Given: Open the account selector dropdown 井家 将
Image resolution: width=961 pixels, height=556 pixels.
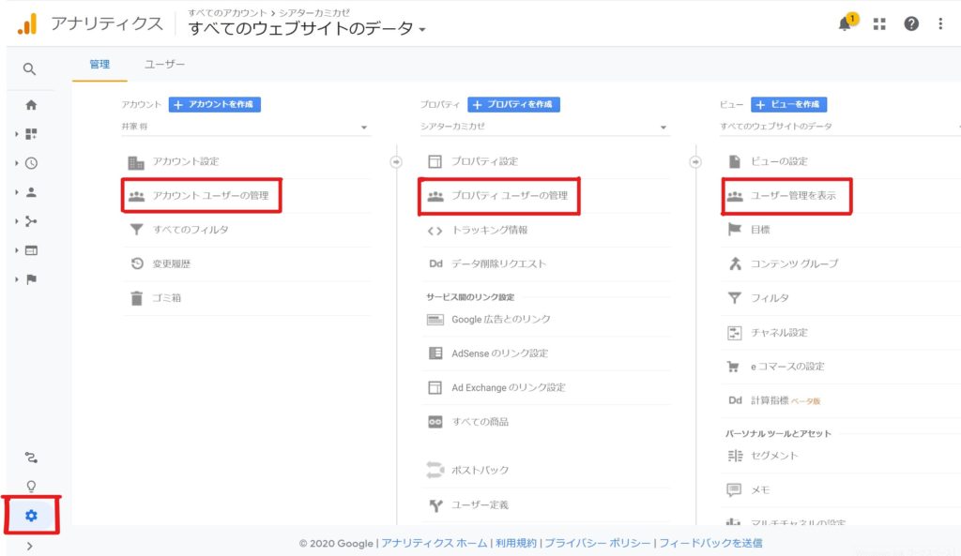Looking at the screenshot, I should click(246, 127).
